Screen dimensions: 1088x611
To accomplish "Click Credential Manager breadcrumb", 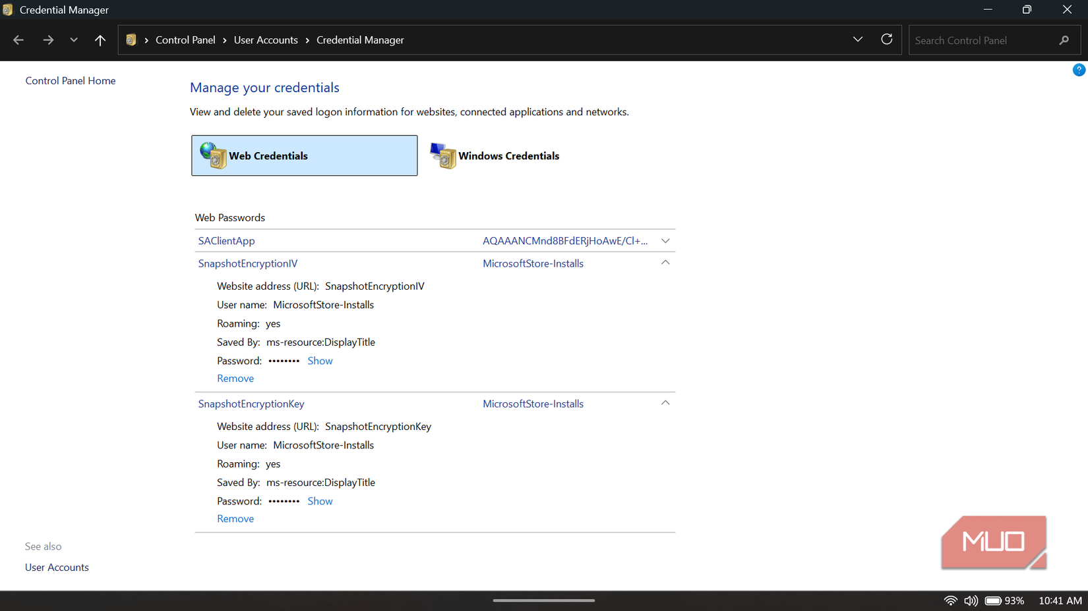I will tap(360, 40).
